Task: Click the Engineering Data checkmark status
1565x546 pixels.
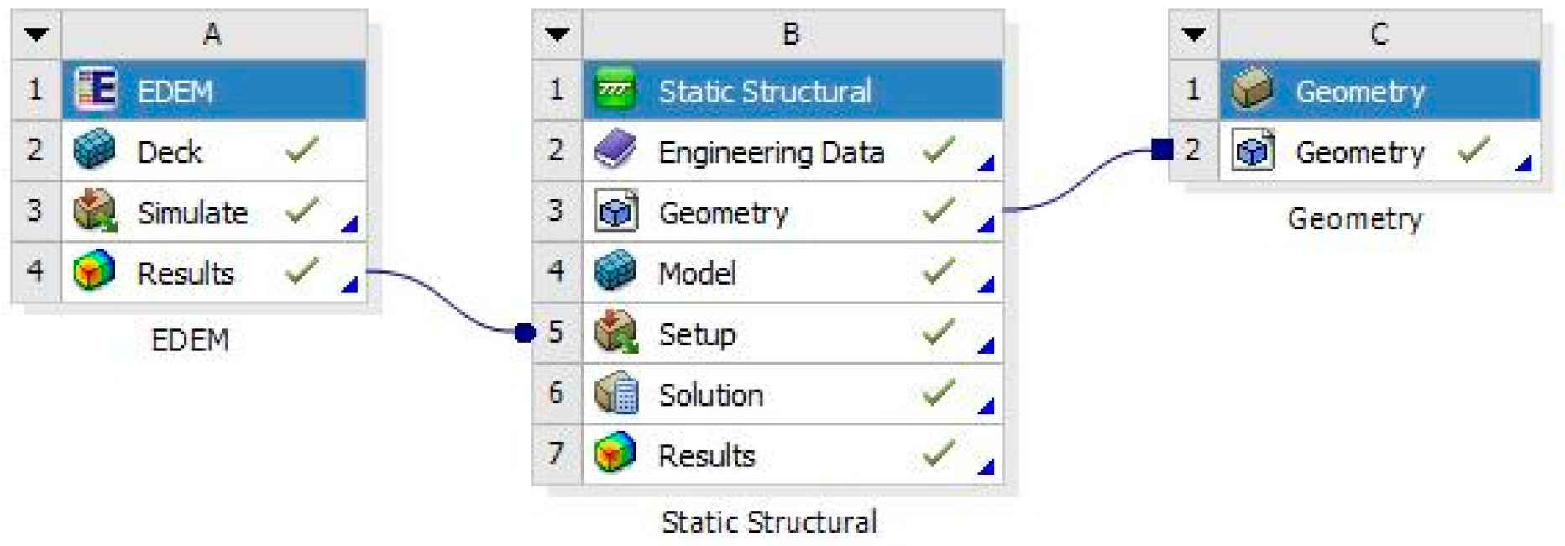Action: pos(938,151)
